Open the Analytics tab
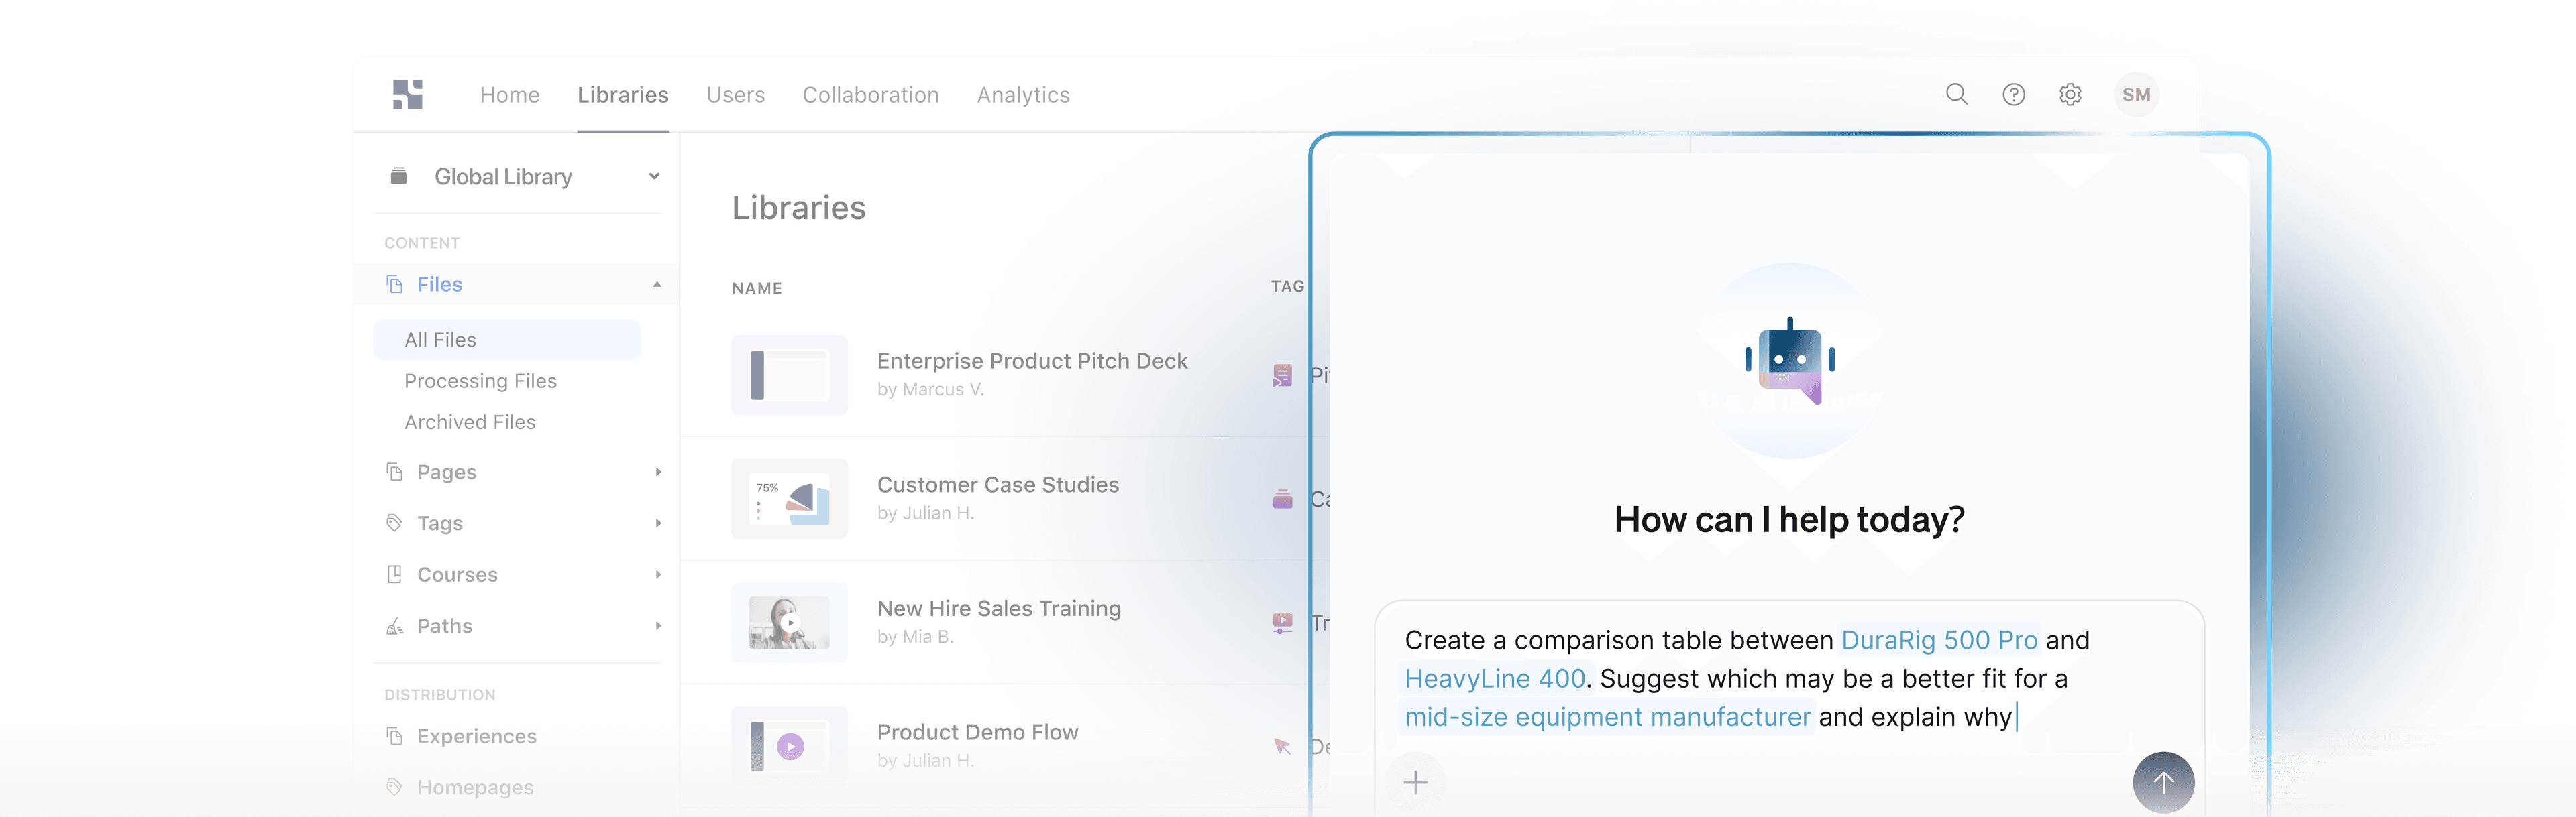The height and width of the screenshot is (817, 2576). tap(1022, 95)
